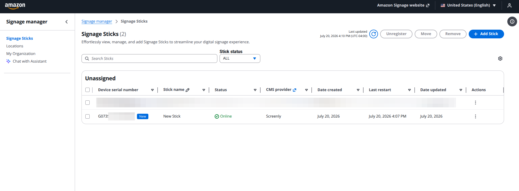Viewport: 519px width, 191px height.
Task: Click the Add Stick button
Action: coord(486,34)
